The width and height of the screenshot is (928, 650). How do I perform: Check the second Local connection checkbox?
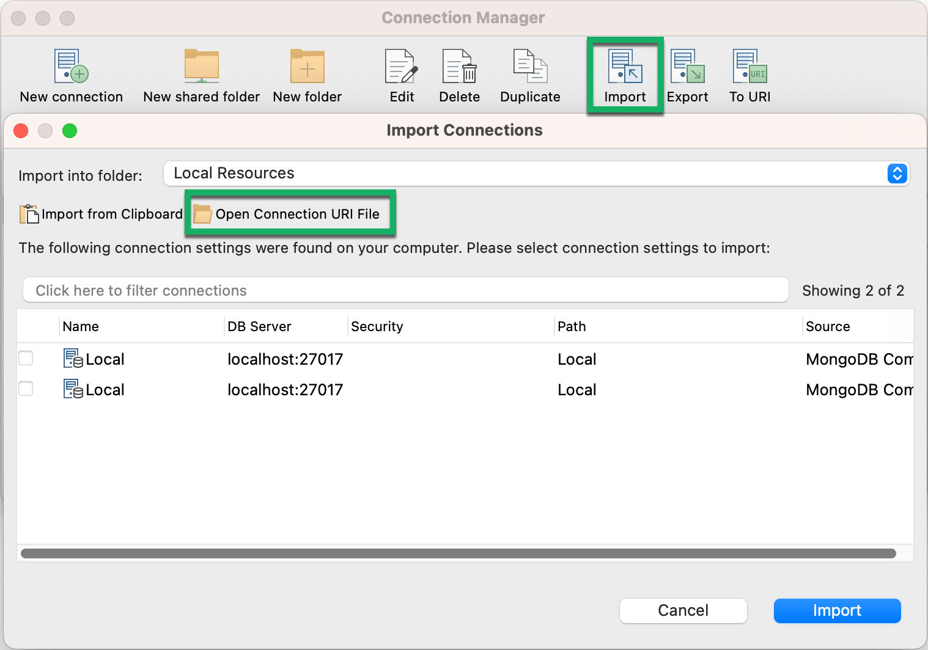point(26,389)
